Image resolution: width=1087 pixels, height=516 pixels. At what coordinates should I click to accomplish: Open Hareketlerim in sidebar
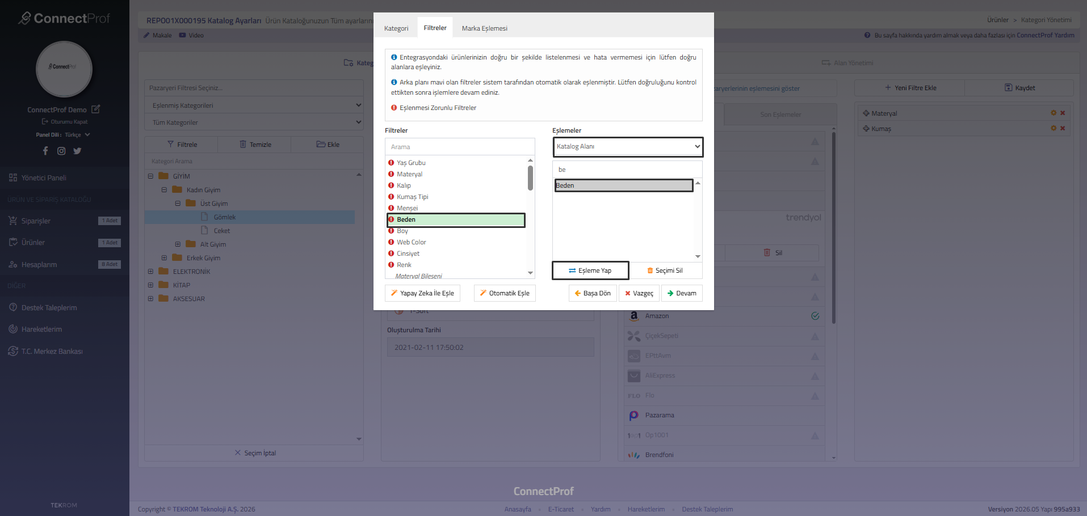(x=65, y=329)
